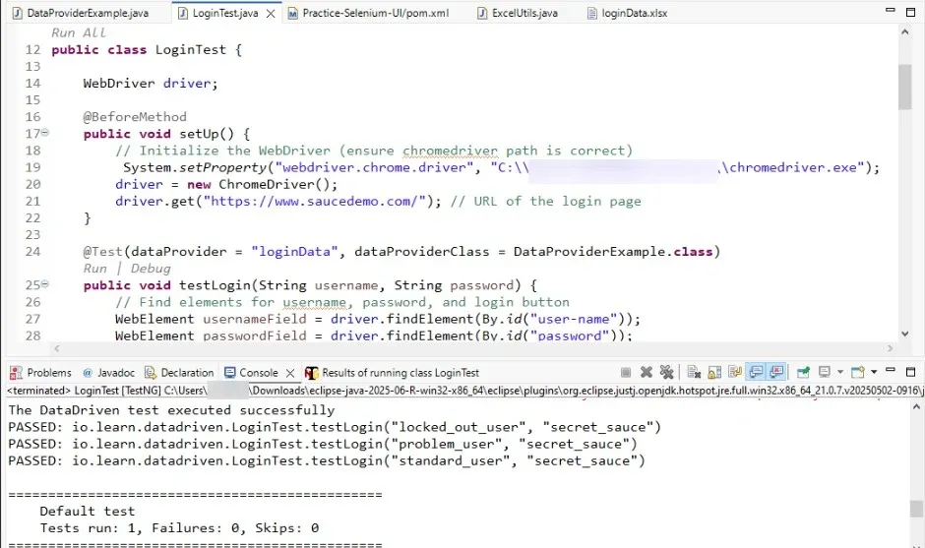The width and height of the screenshot is (925, 548).
Task: Toggle Word Wrap in the Console
Action: (x=735, y=372)
